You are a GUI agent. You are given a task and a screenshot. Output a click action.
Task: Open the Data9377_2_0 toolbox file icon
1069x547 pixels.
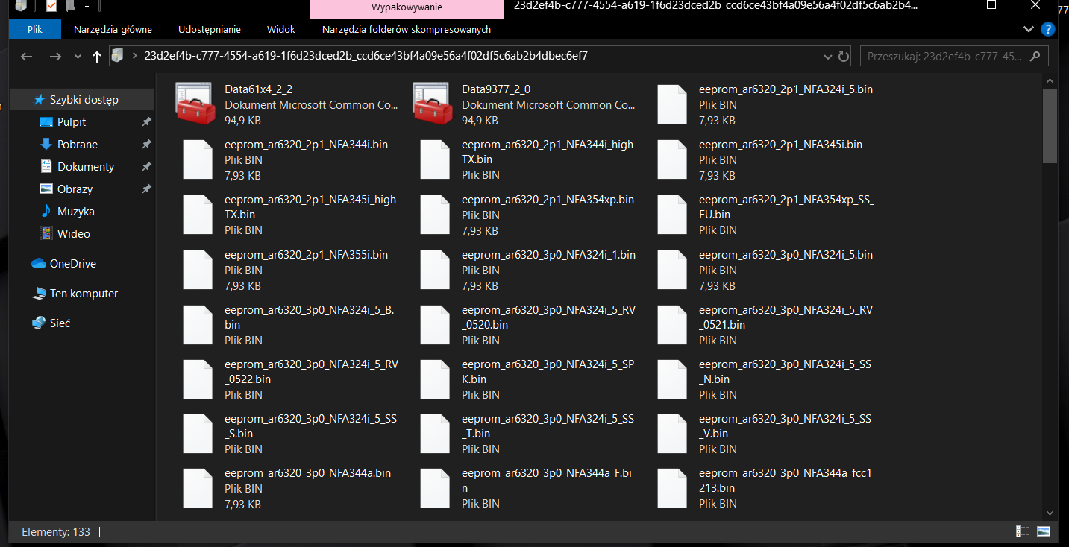tap(432, 104)
